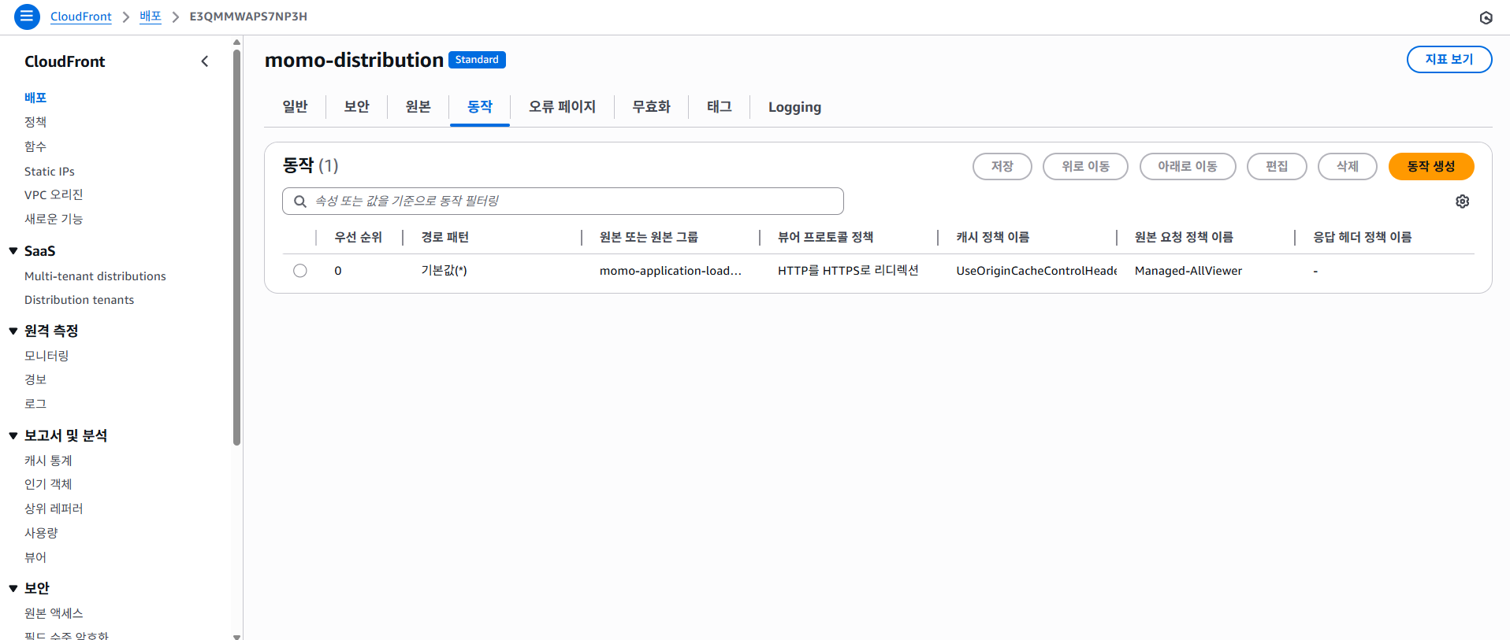Switch to the Logging tab
Image resolution: width=1510 pixels, height=640 pixels.
pyautogui.click(x=794, y=107)
